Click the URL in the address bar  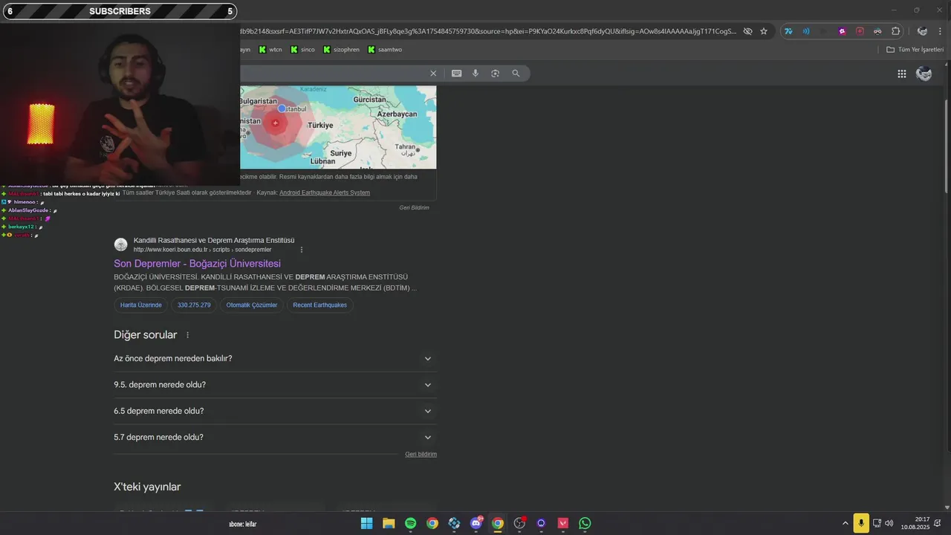[487, 31]
